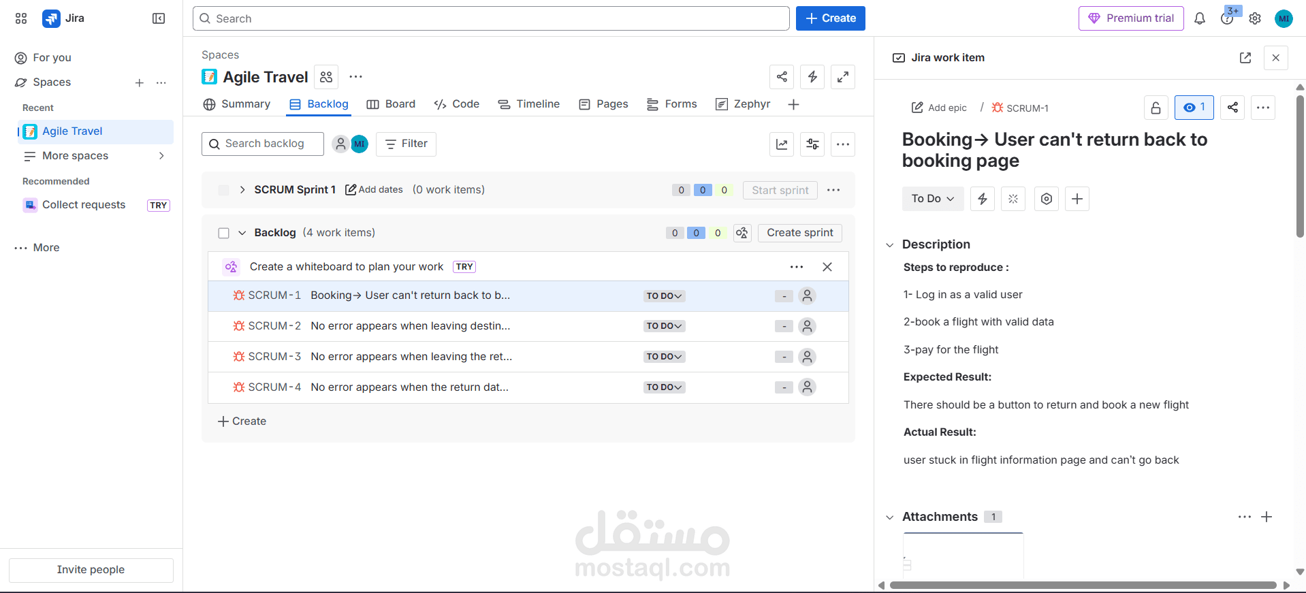Screen dimensions: 1306x593
Task: Open the work item in a new view icon
Action: coord(1245,58)
